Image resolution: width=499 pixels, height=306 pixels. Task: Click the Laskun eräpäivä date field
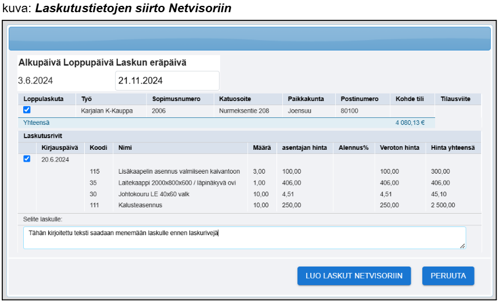167,81
